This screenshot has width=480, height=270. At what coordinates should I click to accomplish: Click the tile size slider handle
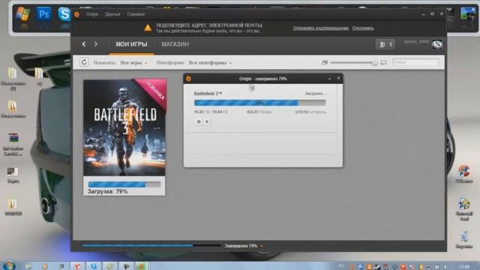tap(374, 62)
